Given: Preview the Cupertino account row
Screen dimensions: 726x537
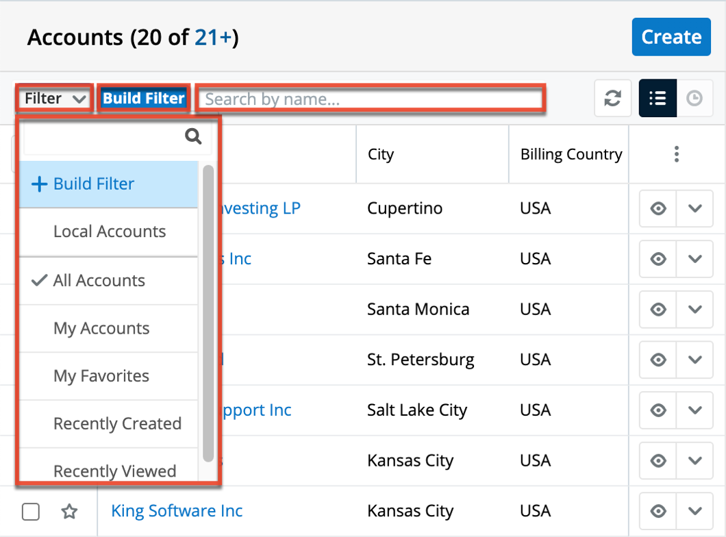Looking at the screenshot, I should point(658,208).
